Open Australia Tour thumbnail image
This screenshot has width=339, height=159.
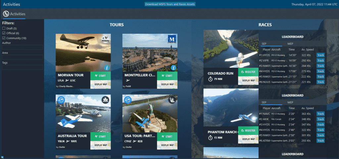click(83, 113)
